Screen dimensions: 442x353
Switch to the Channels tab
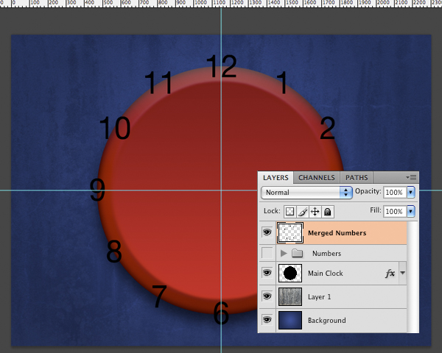(317, 177)
